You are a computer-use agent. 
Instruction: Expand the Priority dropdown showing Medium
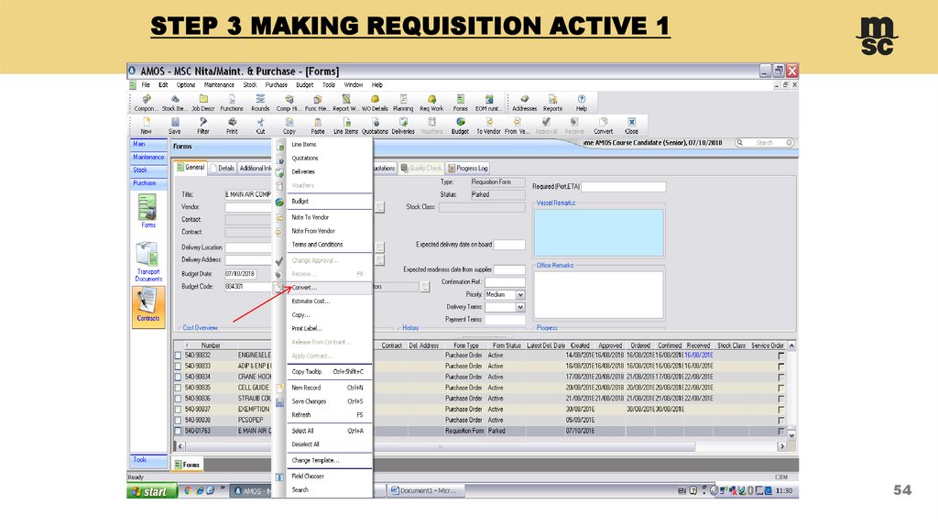click(x=519, y=295)
